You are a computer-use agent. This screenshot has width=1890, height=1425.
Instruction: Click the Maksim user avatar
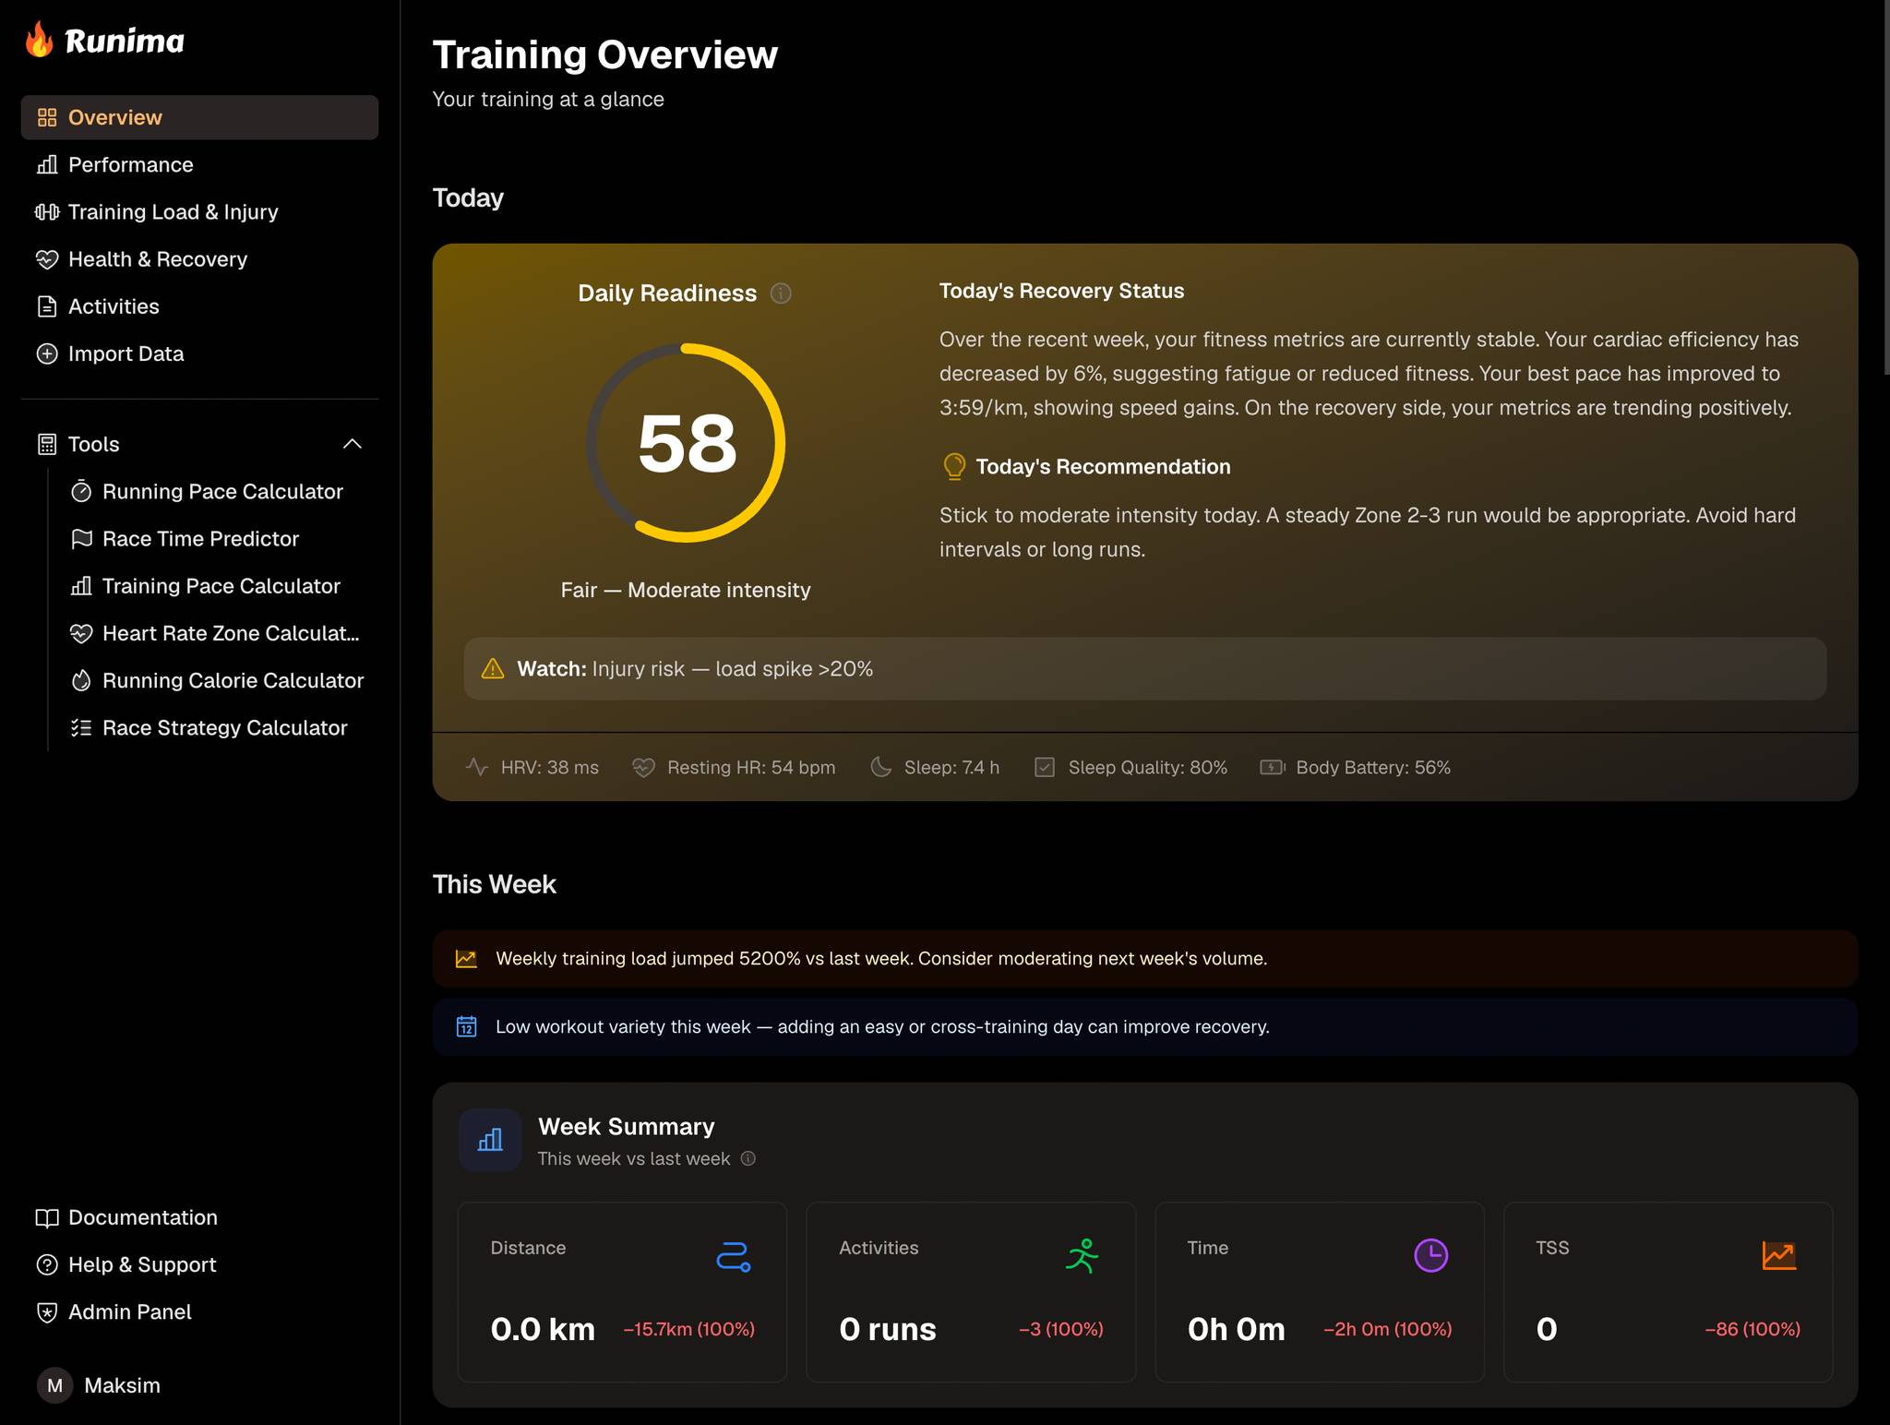pyautogui.click(x=54, y=1385)
